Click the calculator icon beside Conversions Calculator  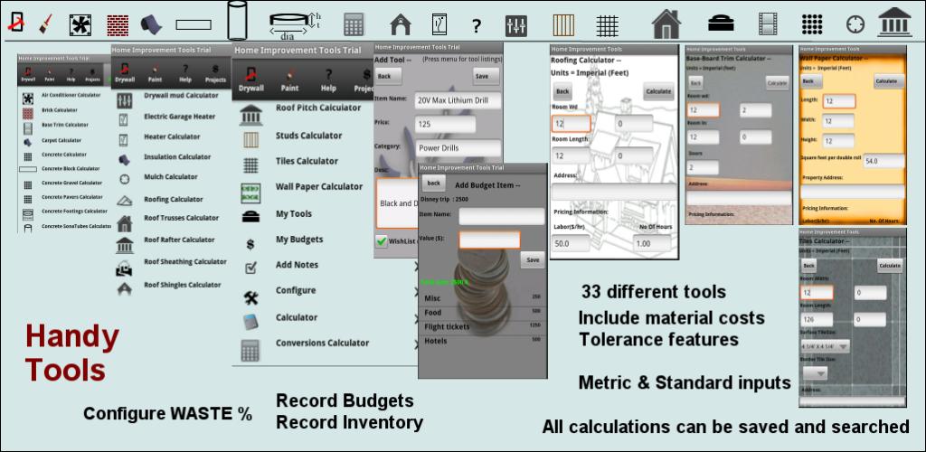coord(250,351)
